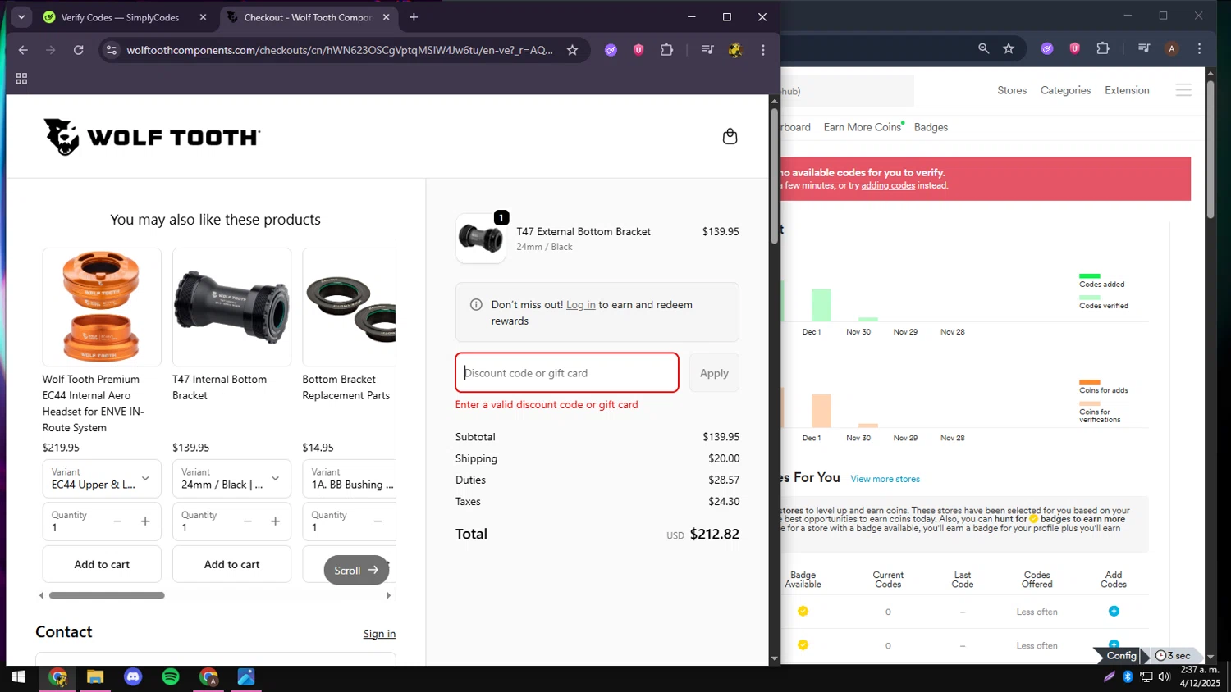Screen dimensions: 1231x692
Task: Open Stores menu on SimplyCodes page
Action: 1012,90
